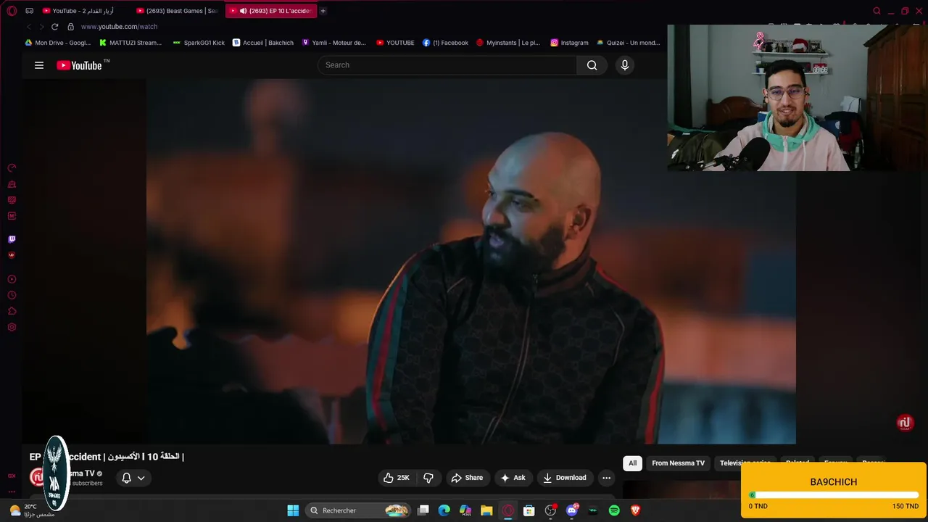The image size is (928, 522).
Task: Open Brave browser from taskbar
Action: coord(636,510)
